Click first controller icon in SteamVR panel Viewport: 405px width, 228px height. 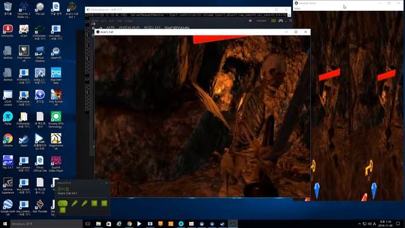[75, 203]
